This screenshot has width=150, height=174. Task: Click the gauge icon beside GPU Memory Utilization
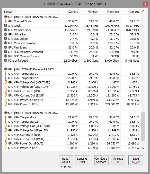click(x=5, y=43)
